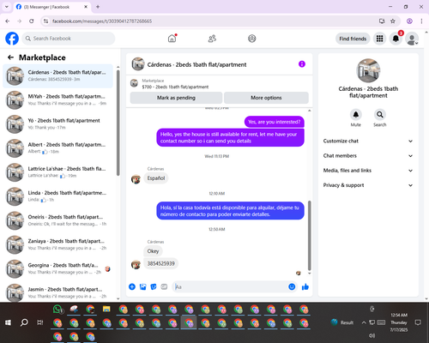Open the Oneiris conversation in the list
The image size is (429, 343).
pyautogui.click(x=57, y=220)
